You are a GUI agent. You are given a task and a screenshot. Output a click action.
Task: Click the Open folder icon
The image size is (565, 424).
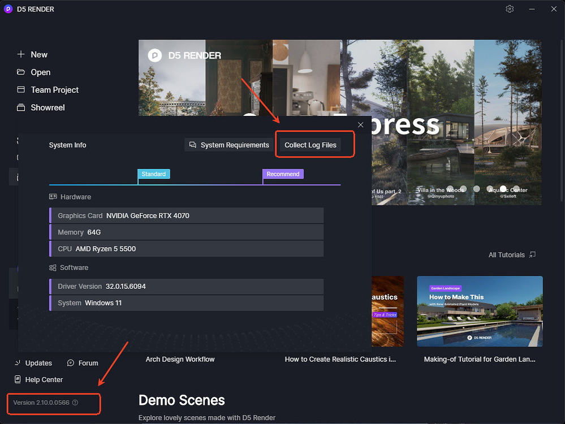pos(21,72)
